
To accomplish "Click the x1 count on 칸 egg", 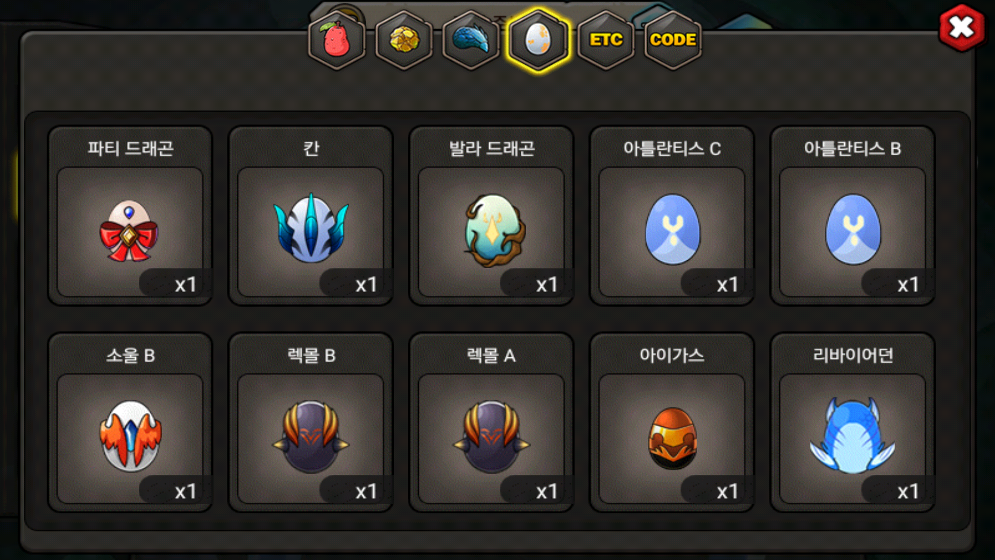I will 366,285.
